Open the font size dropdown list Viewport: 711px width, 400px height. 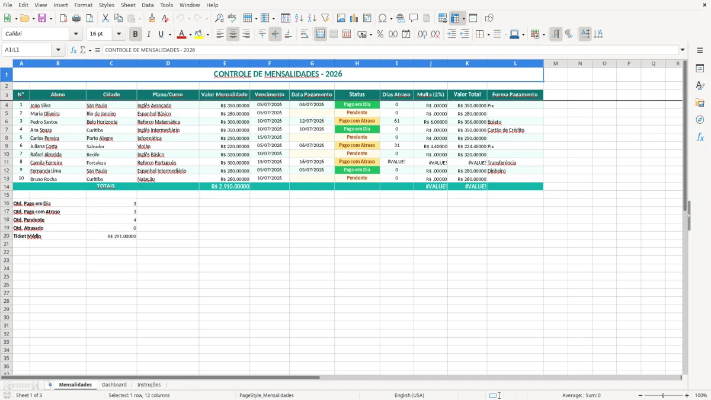[118, 34]
